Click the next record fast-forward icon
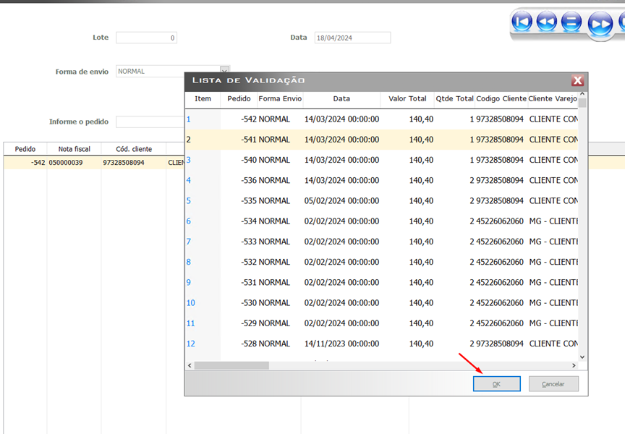Viewport: 625px width, 434px height. coord(600,24)
